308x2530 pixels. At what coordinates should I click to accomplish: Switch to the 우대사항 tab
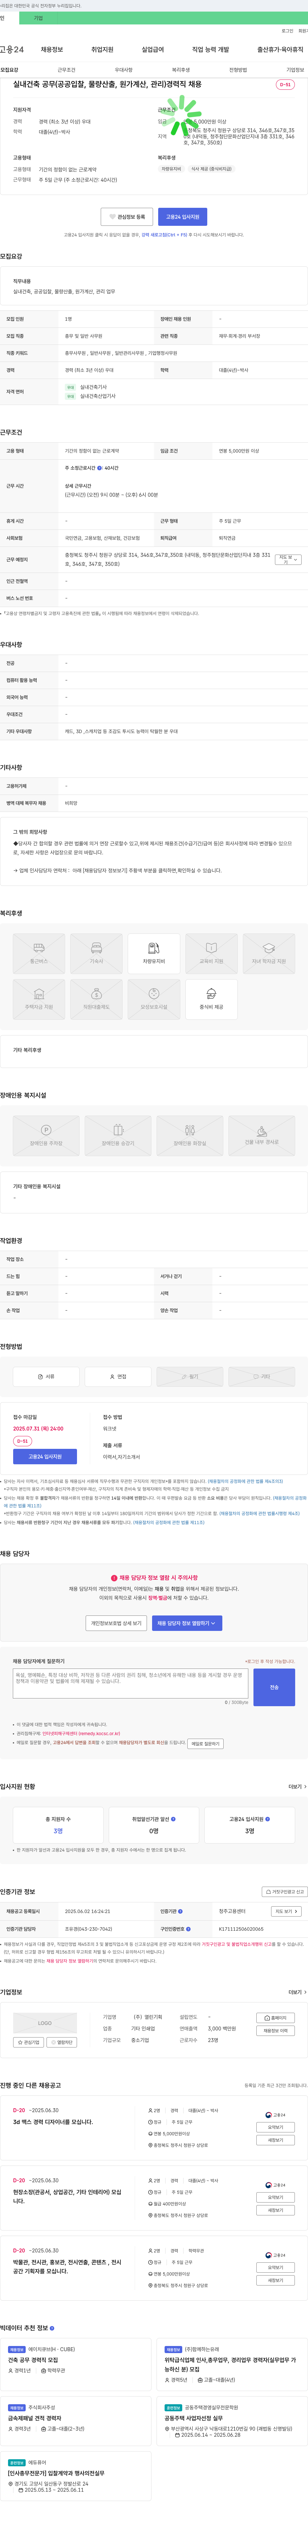124,70
